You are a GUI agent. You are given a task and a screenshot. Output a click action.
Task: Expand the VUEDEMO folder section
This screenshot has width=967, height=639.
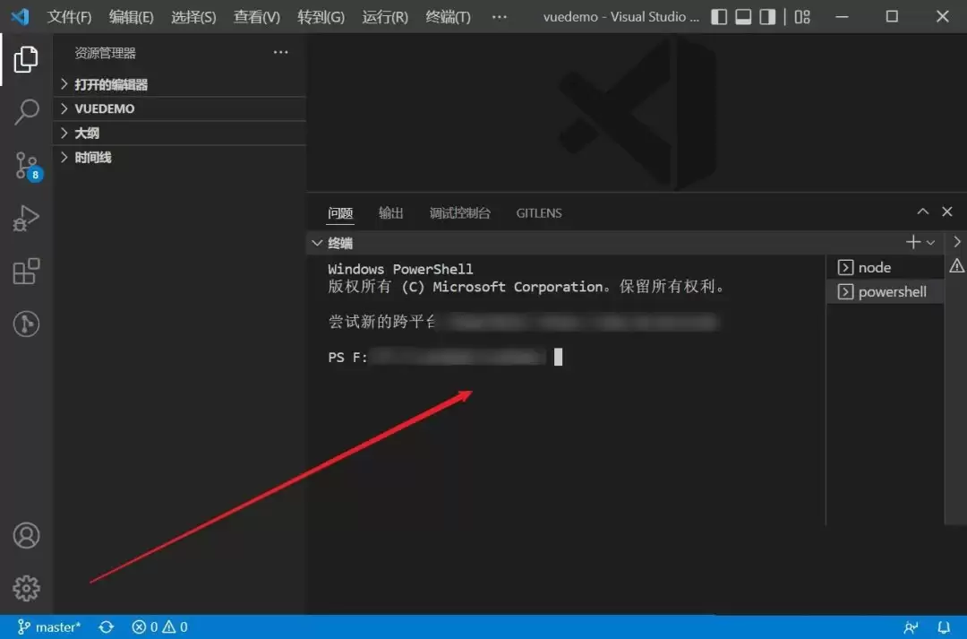coord(179,108)
